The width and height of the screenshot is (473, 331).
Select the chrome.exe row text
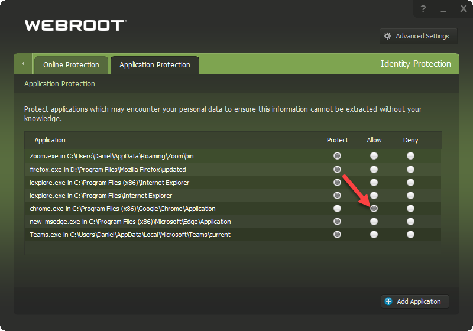(122, 209)
